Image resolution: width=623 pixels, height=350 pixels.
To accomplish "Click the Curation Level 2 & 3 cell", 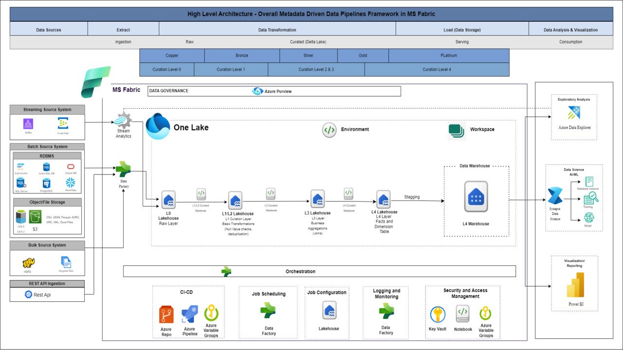I will pos(316,70).
